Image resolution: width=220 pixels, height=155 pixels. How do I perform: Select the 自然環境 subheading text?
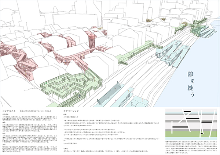(5, 114)
